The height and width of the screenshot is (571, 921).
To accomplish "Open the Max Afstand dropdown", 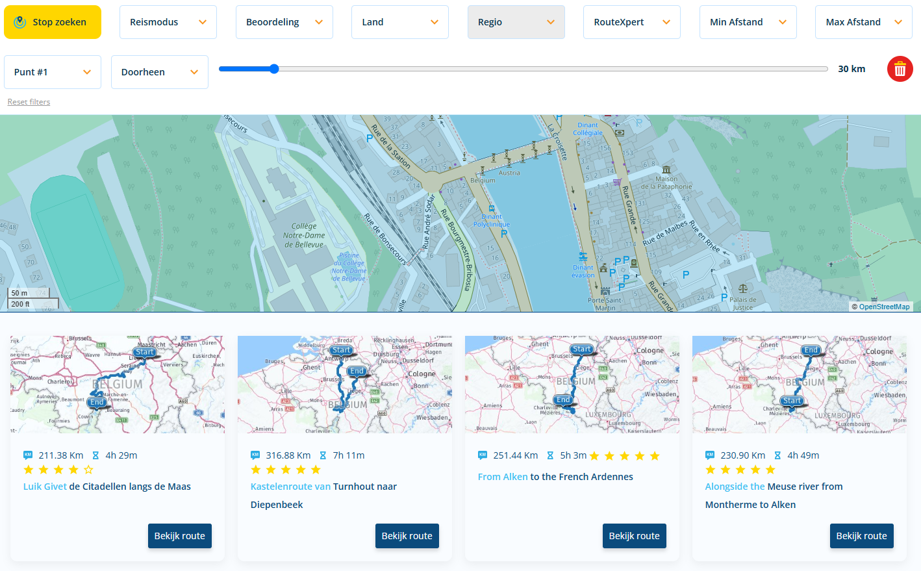I will point(864,22).
